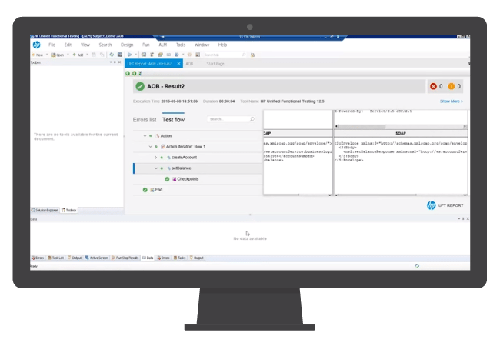Open the Run menu
This screenshot has width=500, height=346.
click(146, 45)
